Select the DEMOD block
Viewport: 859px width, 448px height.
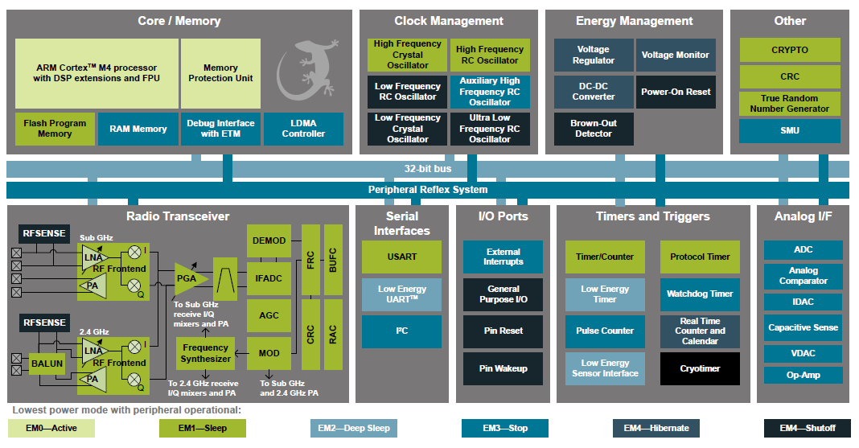point(269,241)
